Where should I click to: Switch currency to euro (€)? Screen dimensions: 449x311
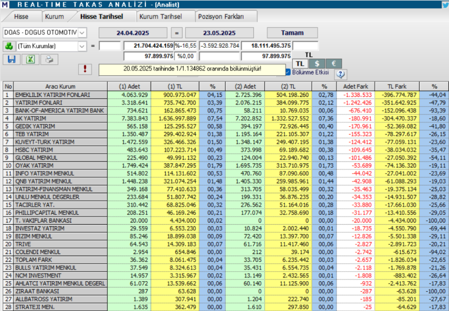pos(333,64)
